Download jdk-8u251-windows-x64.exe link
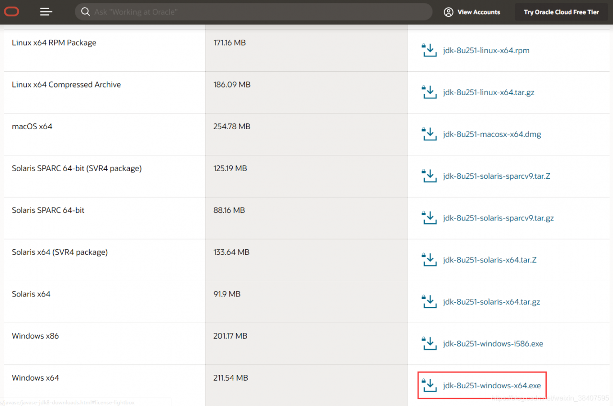Viewport: 613px width, 406px height. (492, 385)
